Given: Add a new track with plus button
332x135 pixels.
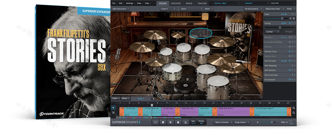Looking at the screenshot, I should 154,98.
